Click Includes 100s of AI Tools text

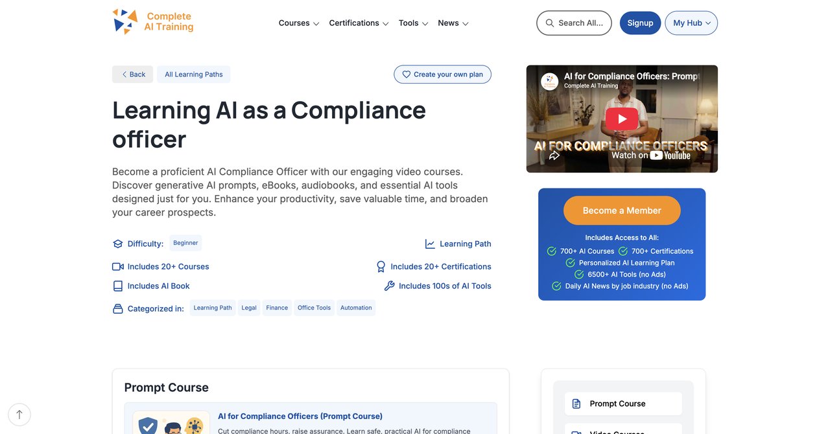click(445, 286)
